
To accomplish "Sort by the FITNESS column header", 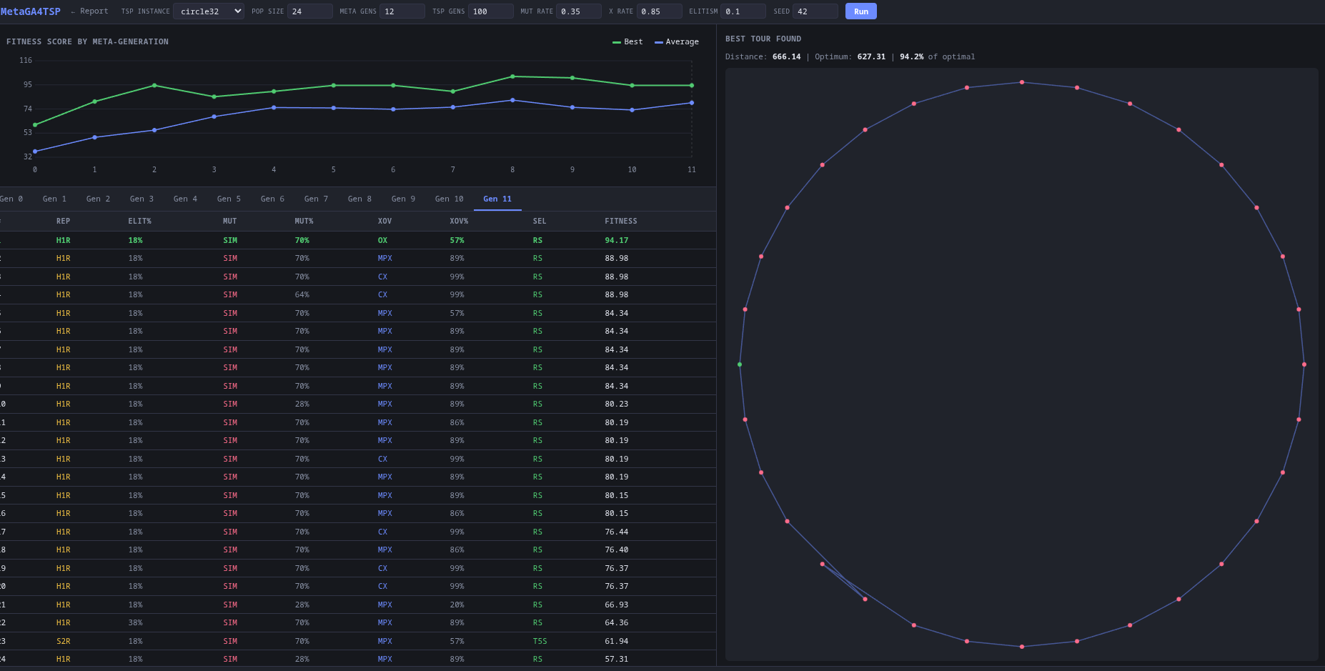I will tap(620, 222).
